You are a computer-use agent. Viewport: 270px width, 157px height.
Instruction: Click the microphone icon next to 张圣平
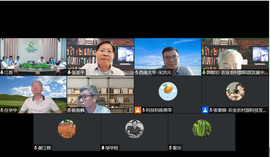[69, 73]
